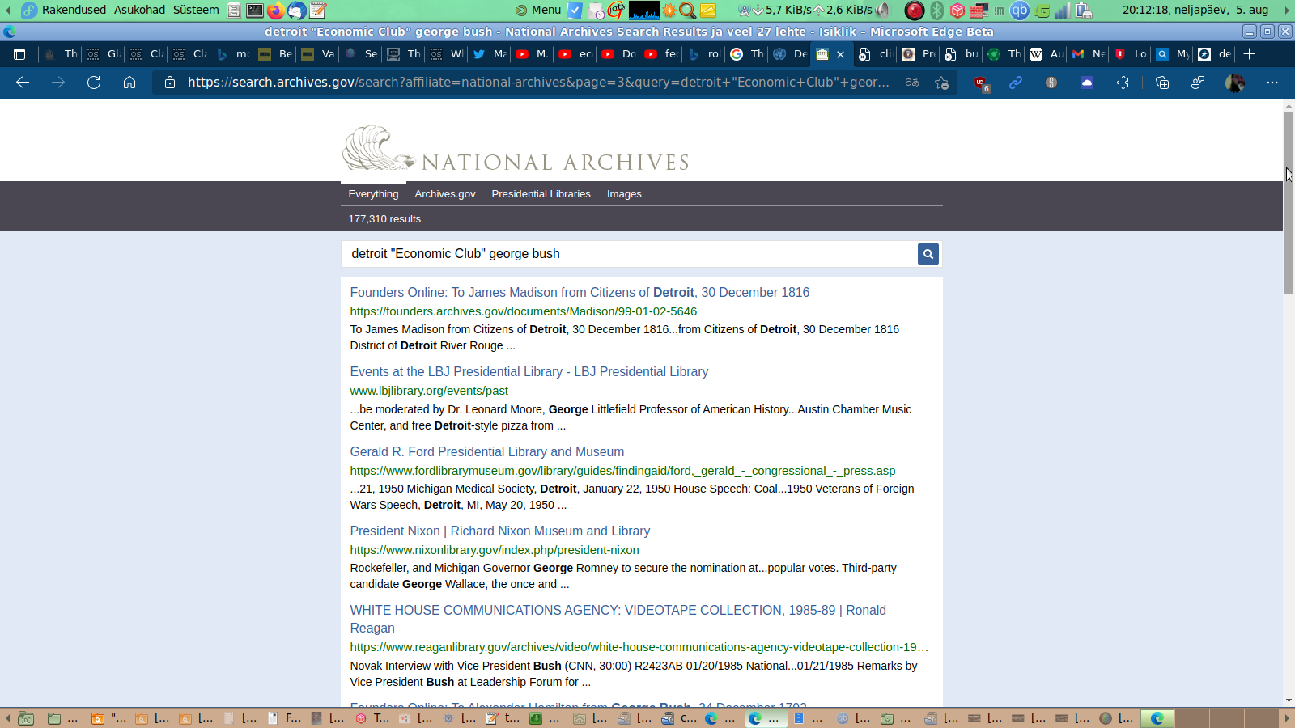Launch Firefox from the top panel

point(276,11)
